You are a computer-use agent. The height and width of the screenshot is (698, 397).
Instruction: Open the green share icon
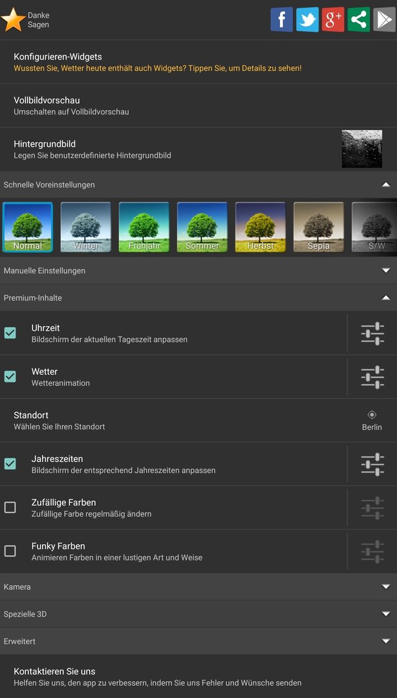(359, 19)
